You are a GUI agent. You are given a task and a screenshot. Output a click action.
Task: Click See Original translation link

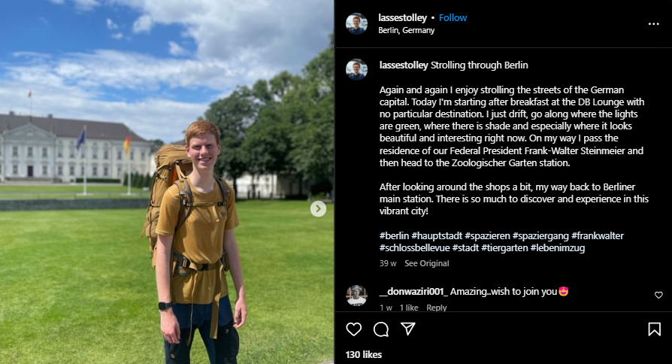click(426, 263)
